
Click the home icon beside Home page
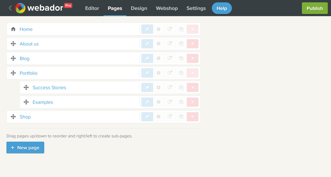pyautogui.click(x=13, y=29)
